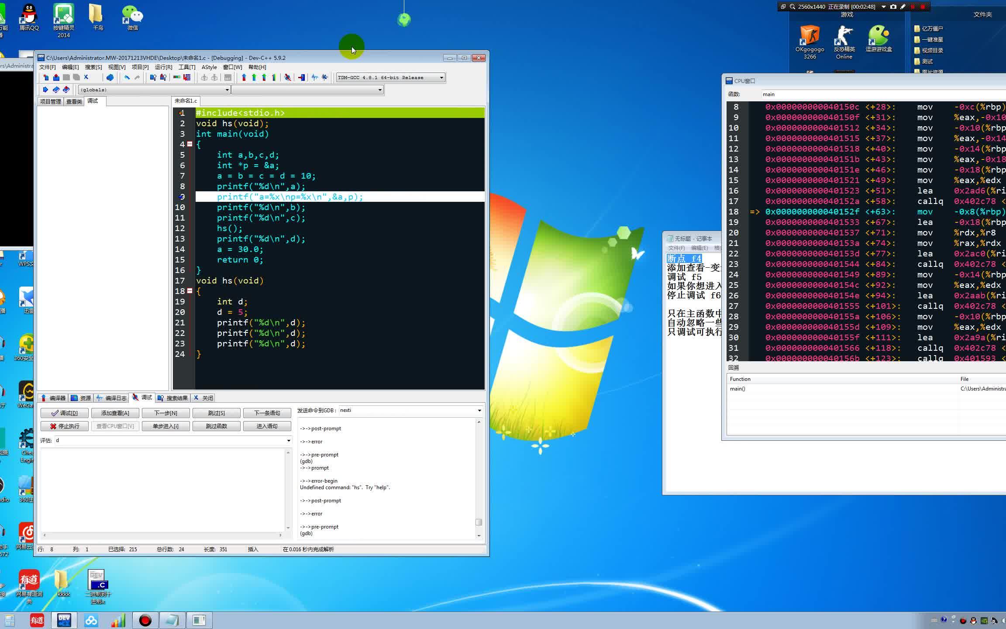Click the Undo toolbar icon
Viewport: 1006px width, 629px height.
(127, 77)
